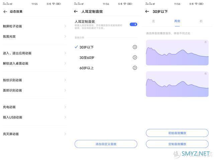214x160 pixels.
Task: Choose the 60岁以上 sound profile
Action: pyautogui.click(x=87, y=68)
